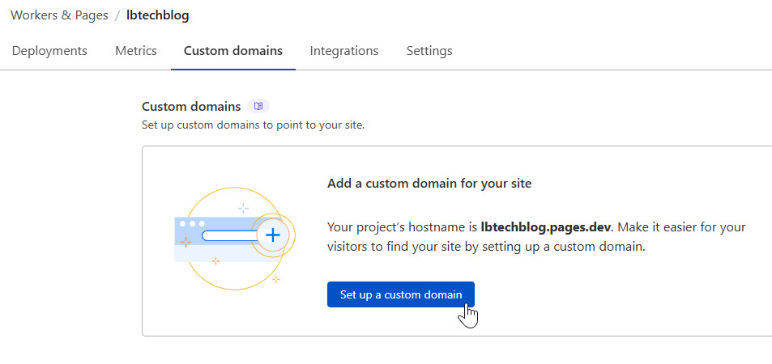772x364 pixels.
Task: Open the Settings tab
Action: [429, 51]
